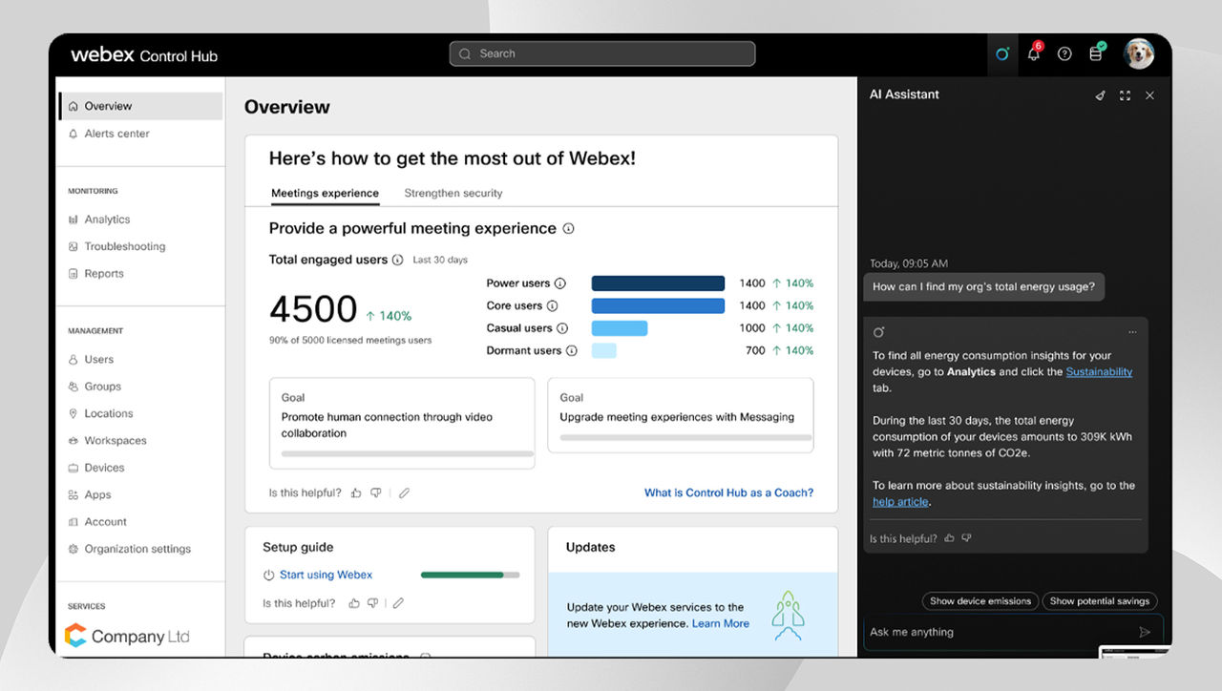Click the Setup guide progress bar
The image size is (1222, 691).
[470, 575]
